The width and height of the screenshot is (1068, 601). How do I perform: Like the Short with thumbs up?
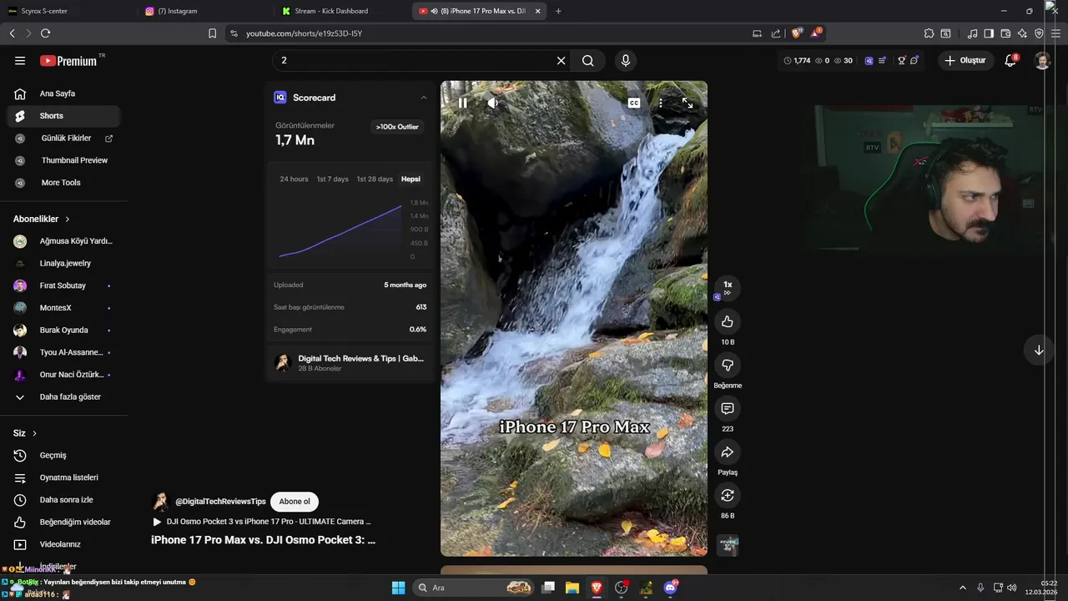[x=728, y=321]
